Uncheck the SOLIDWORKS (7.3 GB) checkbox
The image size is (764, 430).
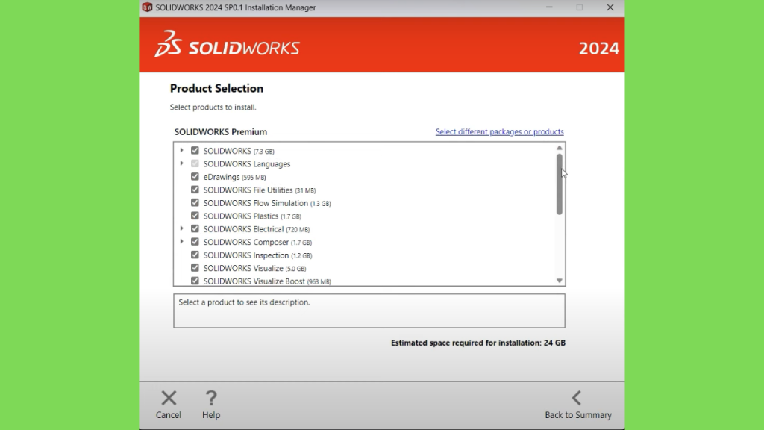(x=195, y=151)
